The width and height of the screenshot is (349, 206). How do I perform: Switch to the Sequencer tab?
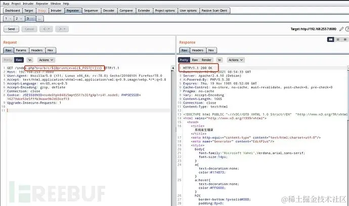click(91, 11)
